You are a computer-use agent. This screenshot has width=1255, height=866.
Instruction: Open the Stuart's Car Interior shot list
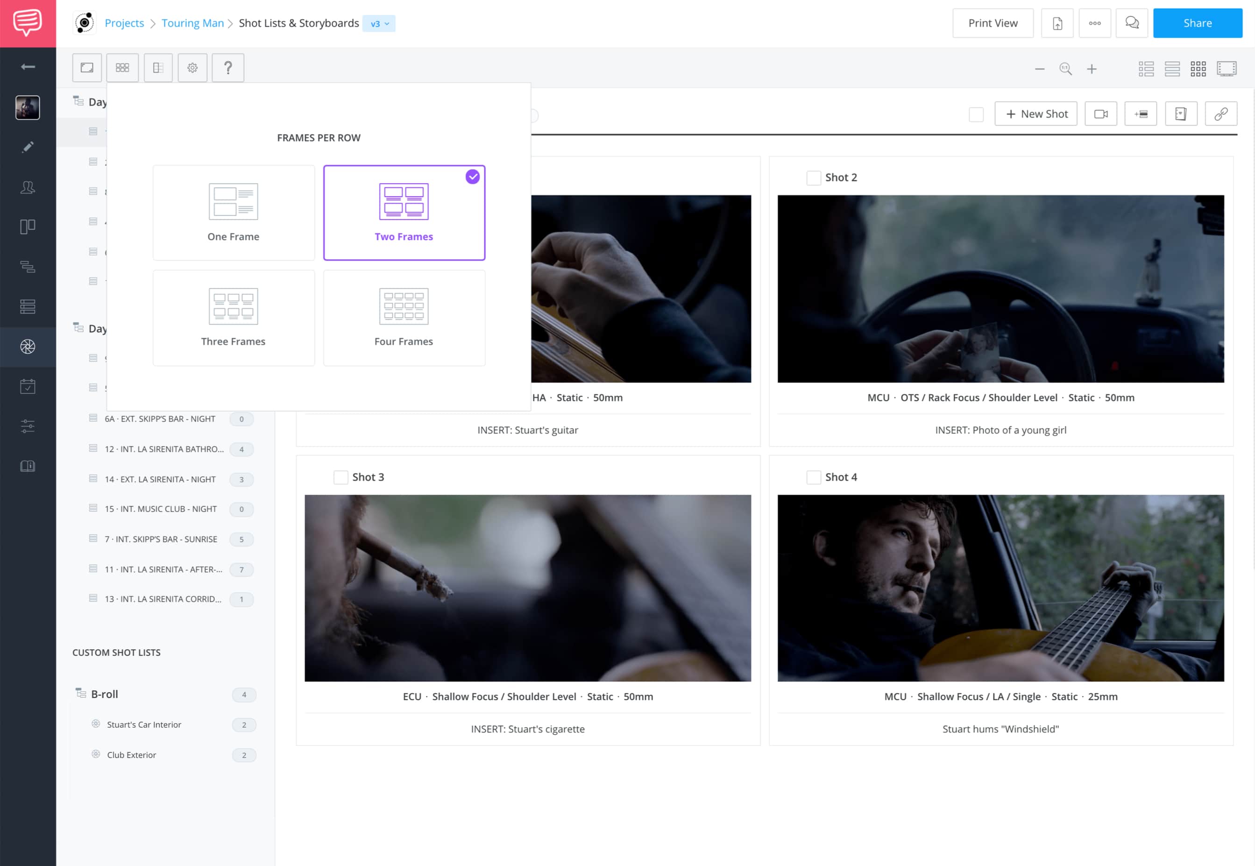pos(144,724)
